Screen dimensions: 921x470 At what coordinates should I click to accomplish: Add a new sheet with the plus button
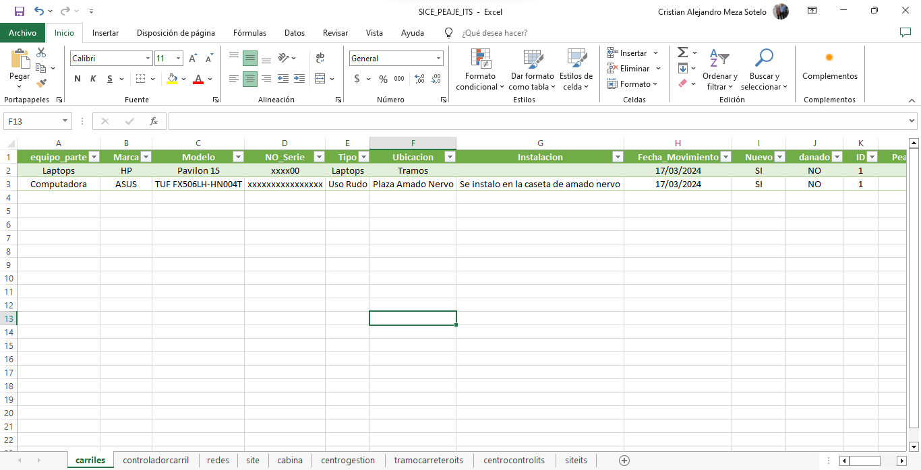(x=624, y=460)
